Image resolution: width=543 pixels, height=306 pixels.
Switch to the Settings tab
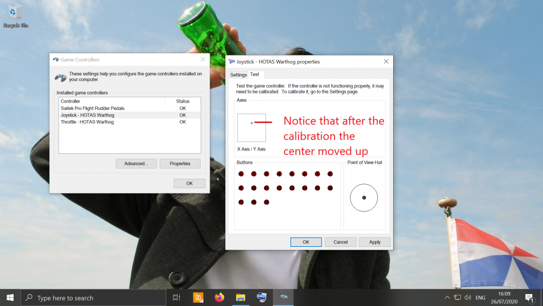pos(238,75)
